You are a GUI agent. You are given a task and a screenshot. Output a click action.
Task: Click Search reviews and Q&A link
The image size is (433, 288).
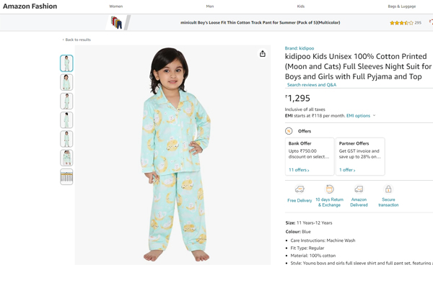point(312,85)
